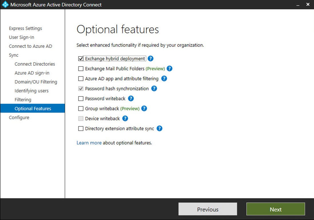Open the Configure step

(x=19, y=118)
